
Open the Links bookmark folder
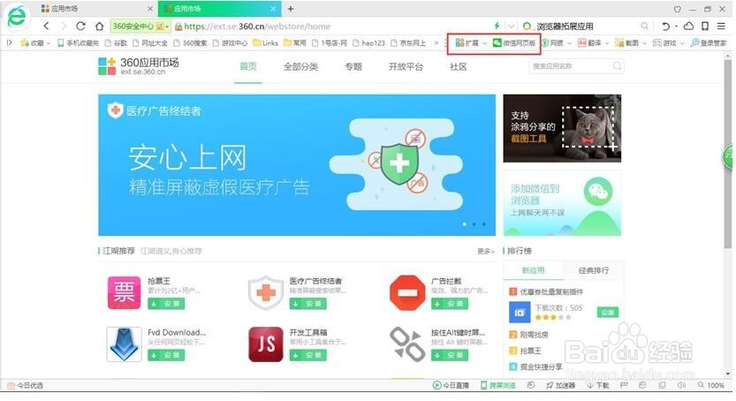266,42
